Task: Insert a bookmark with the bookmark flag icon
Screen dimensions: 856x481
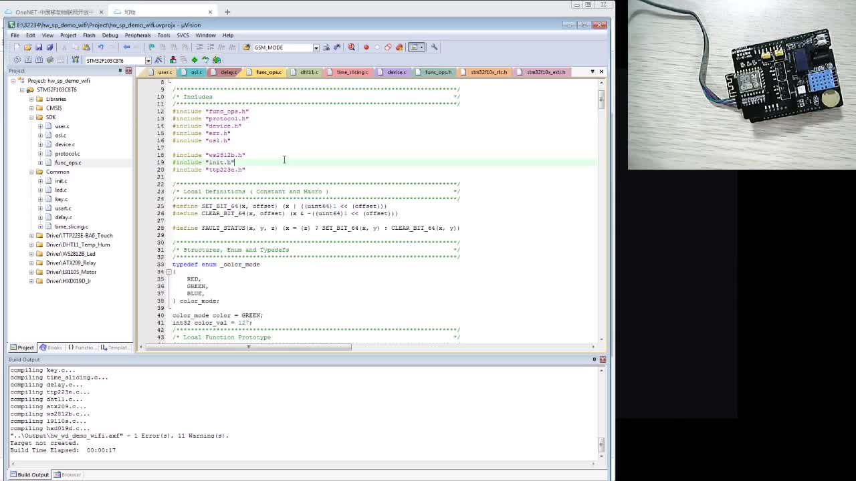Action: (x=152, y=47)
